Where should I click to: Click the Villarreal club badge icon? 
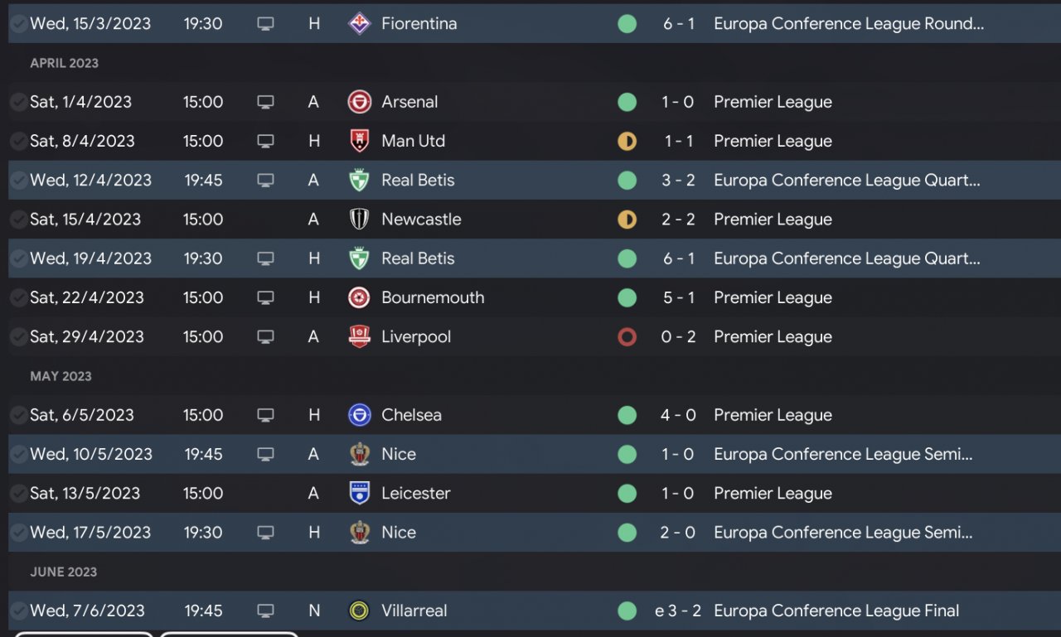pyautogui.click(x=359, y=611)
